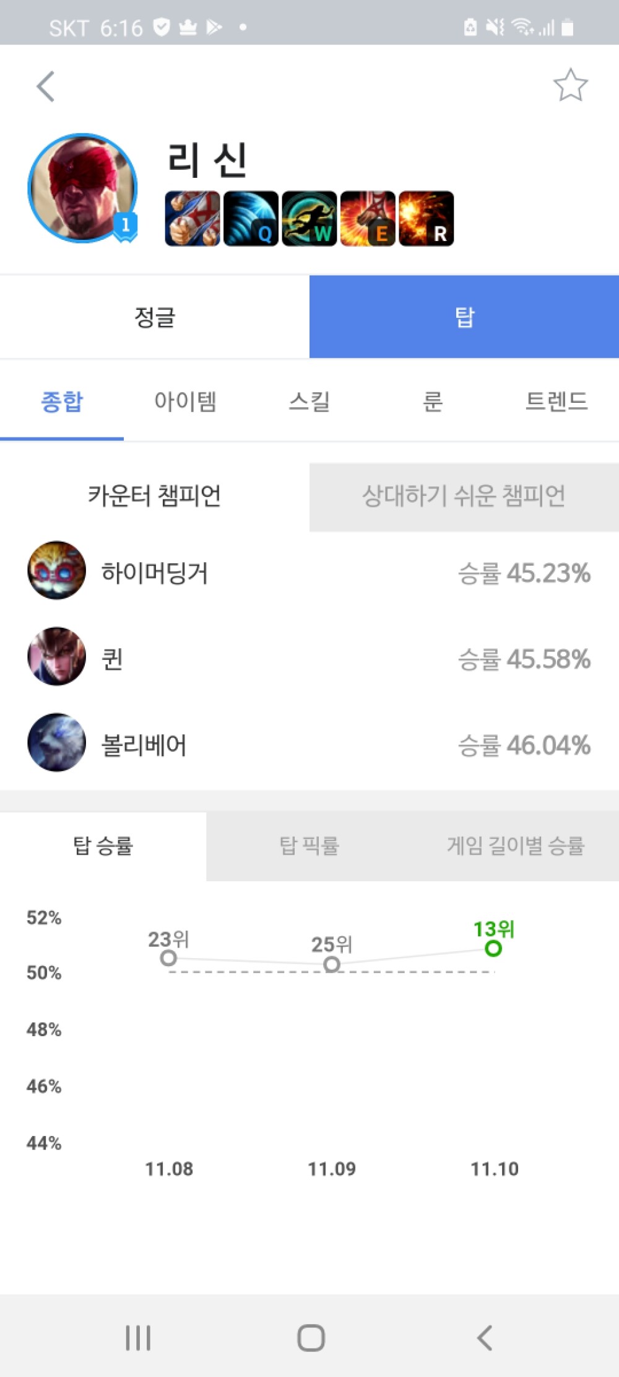The width and height of the screenshot is (619, 1377).
Task: Tap the 볼리베어 champion icon
Action: (x=56, y=742)
